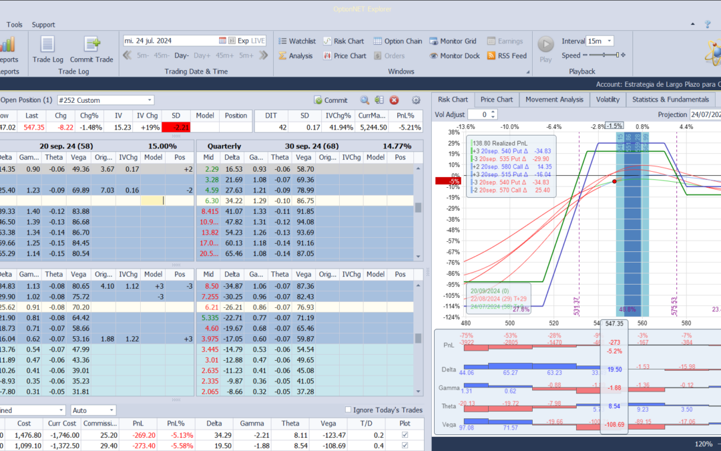Viewport: 721px width, 451px height.
Task: Open the trading date dropdown field
Action: pos(194,41)
